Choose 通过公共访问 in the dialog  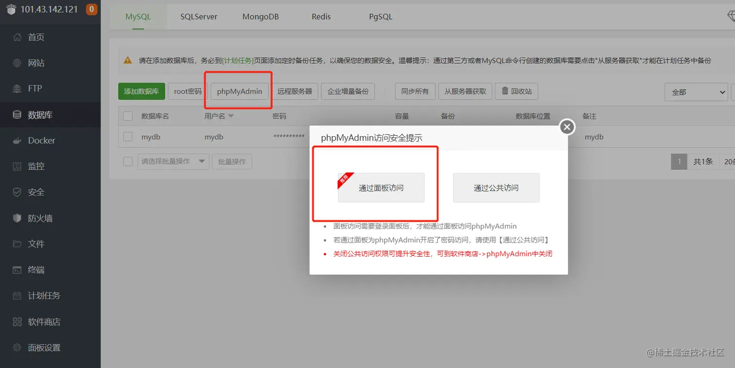pyautogui.click(x=496, y=188)
